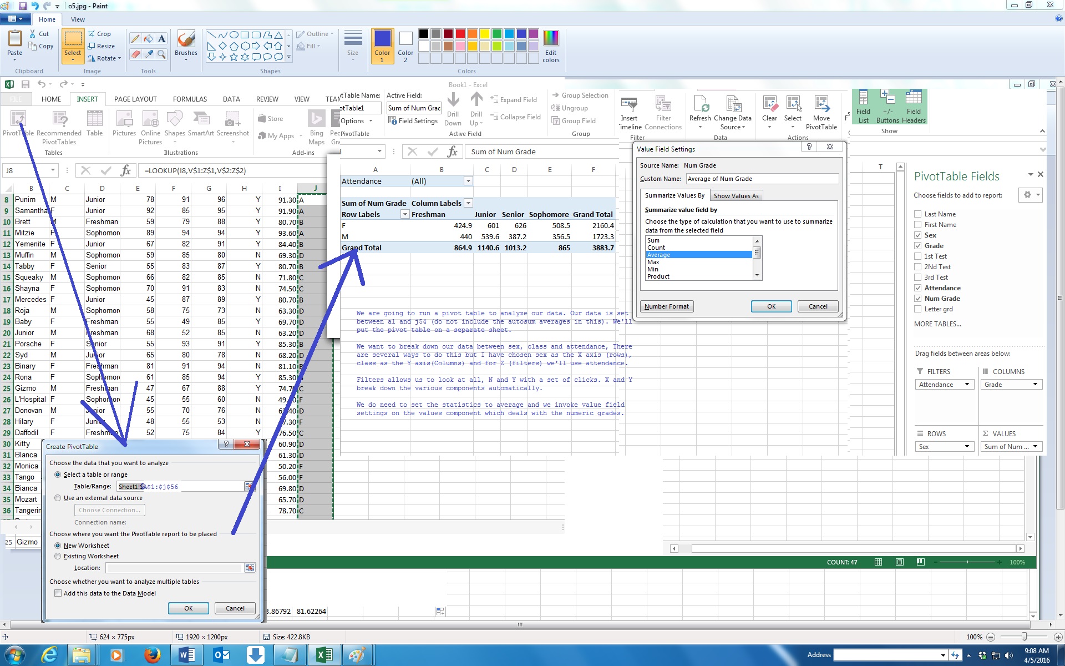
Task: Select the Magnifier tool in Paint
Action: (x=161, y=54)
